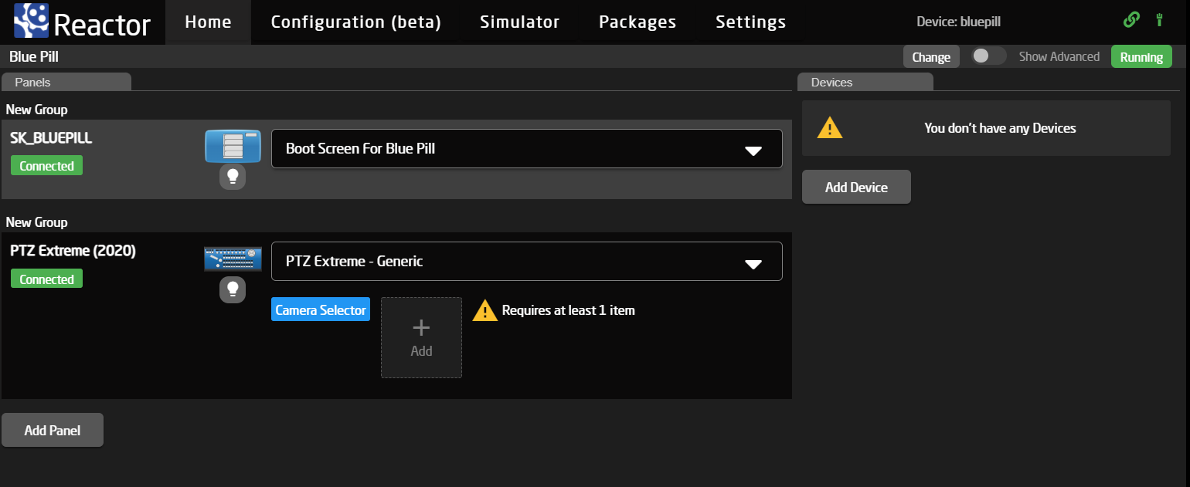This screenshot has width=1190, height=487.
Task: Open the Boot Screen For Blue Pill dropdown
Action: 527,148
